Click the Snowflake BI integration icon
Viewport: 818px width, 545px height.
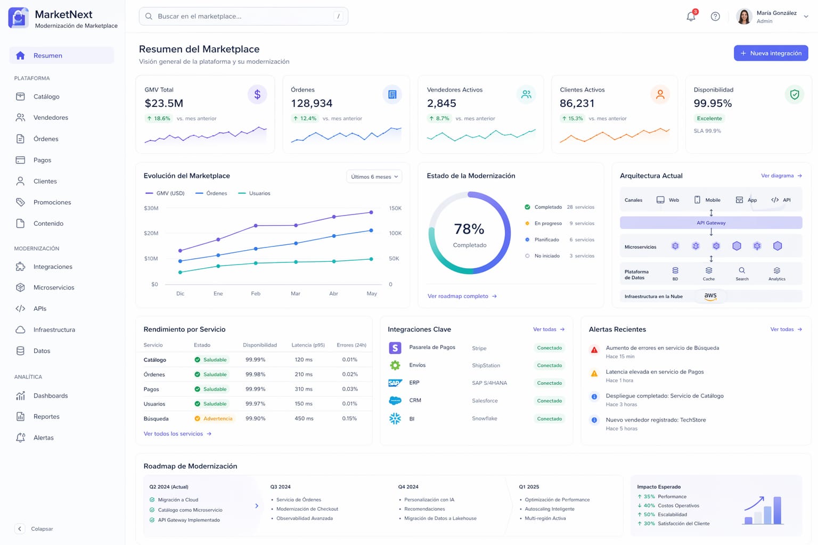coord(395,419)
